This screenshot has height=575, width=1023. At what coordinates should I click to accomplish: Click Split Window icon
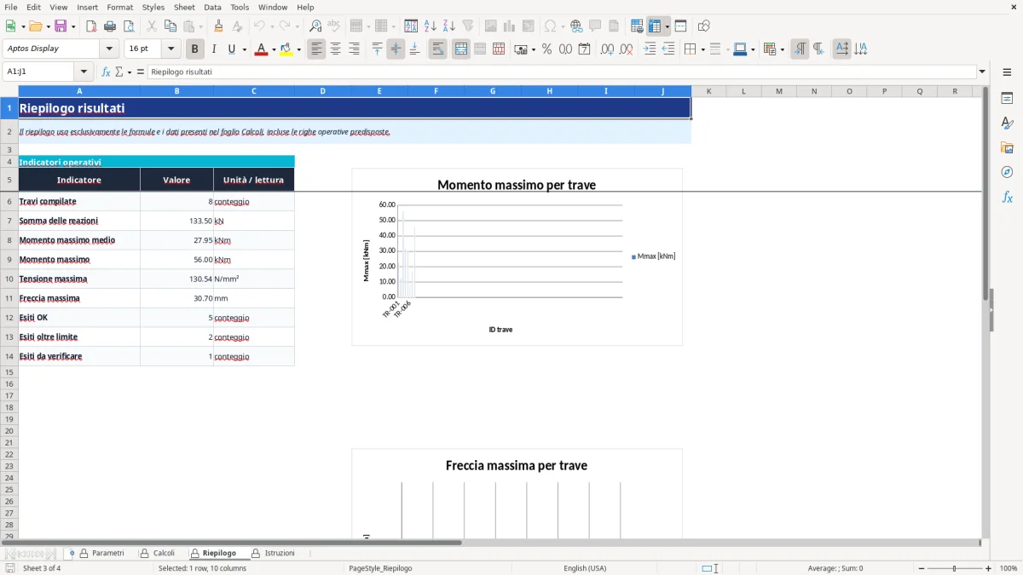[680, 26]
